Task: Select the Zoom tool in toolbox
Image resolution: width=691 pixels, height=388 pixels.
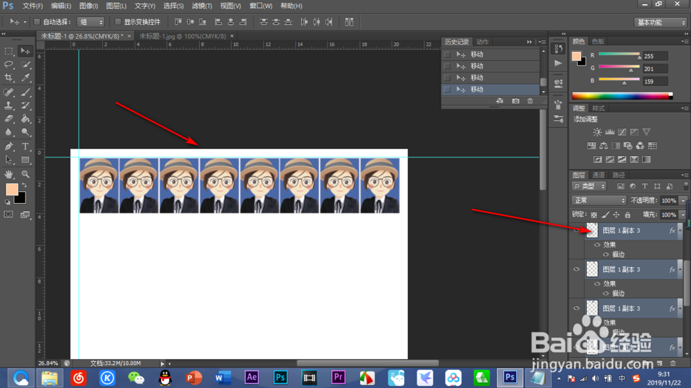Action: (26, 174)
